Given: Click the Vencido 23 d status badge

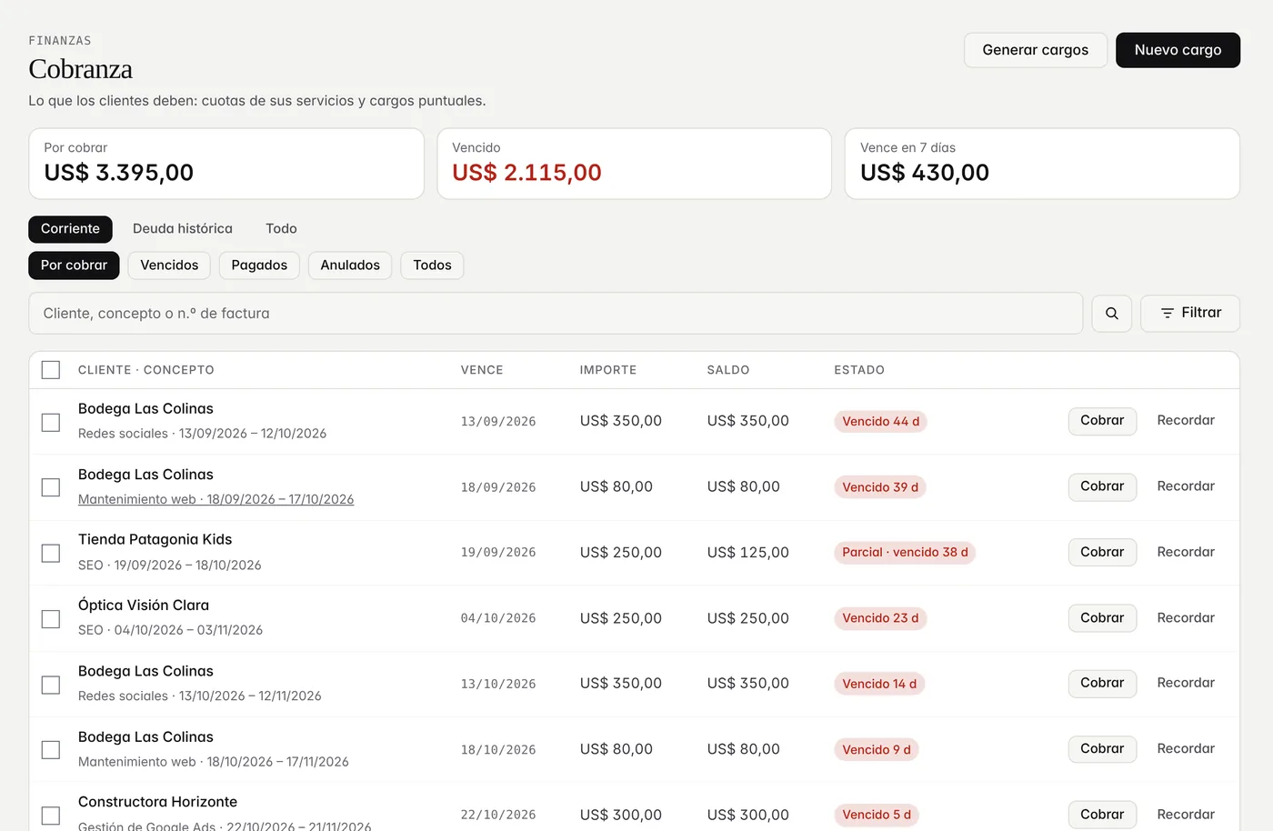Looking at the screenshot, I should (x=880, y=618).
